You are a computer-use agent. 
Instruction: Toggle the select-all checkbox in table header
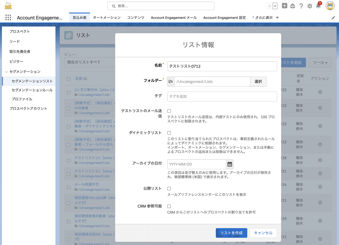coord(69,79)
